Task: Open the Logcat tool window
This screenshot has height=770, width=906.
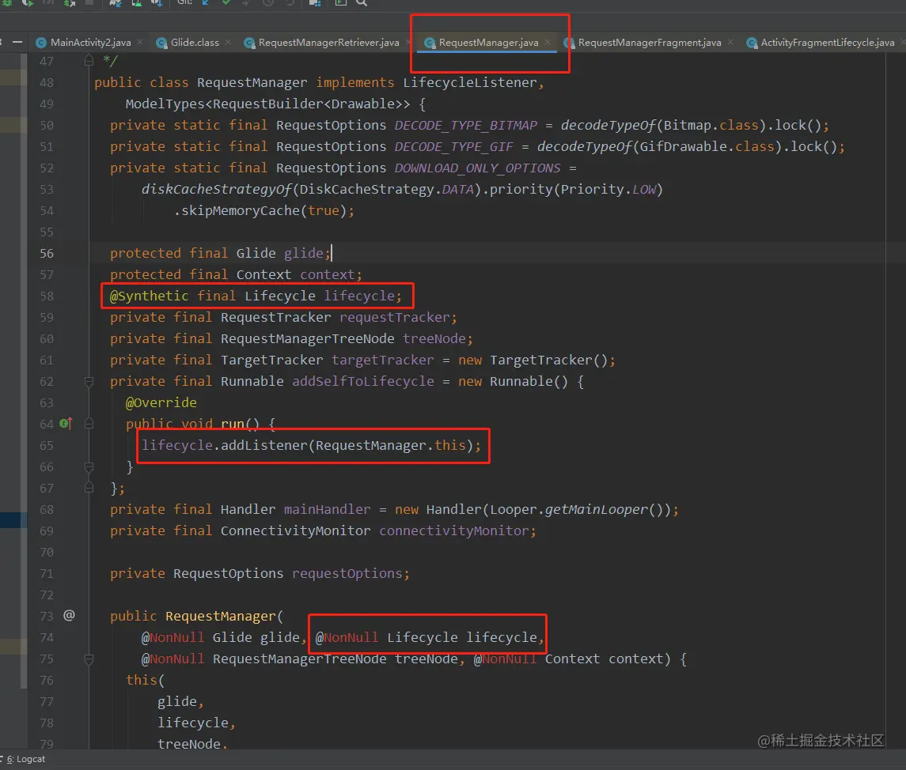Action: (26, 759)
